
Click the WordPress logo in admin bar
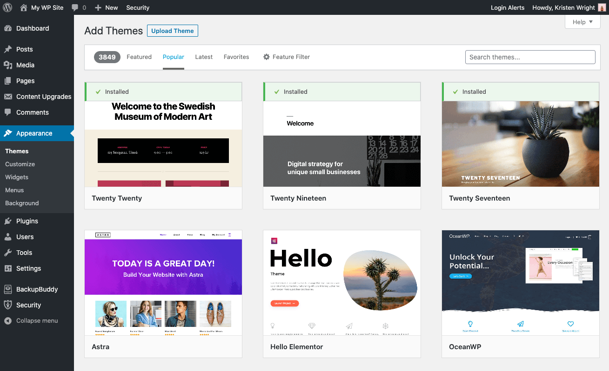[7, 7]
